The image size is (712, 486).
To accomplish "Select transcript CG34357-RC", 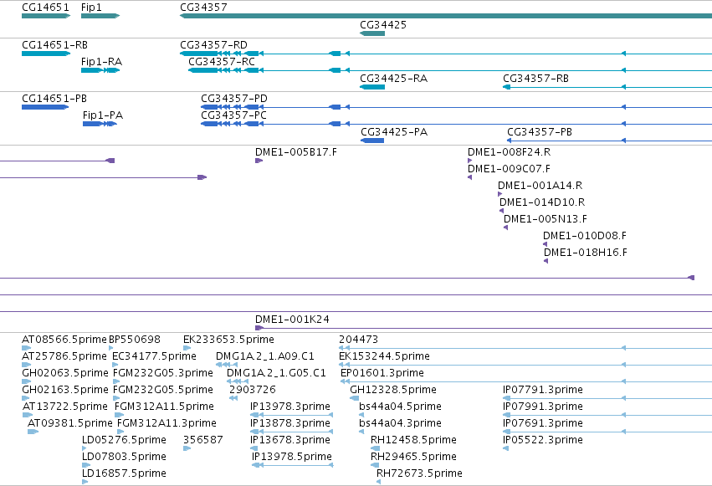I will coord(450,70).
